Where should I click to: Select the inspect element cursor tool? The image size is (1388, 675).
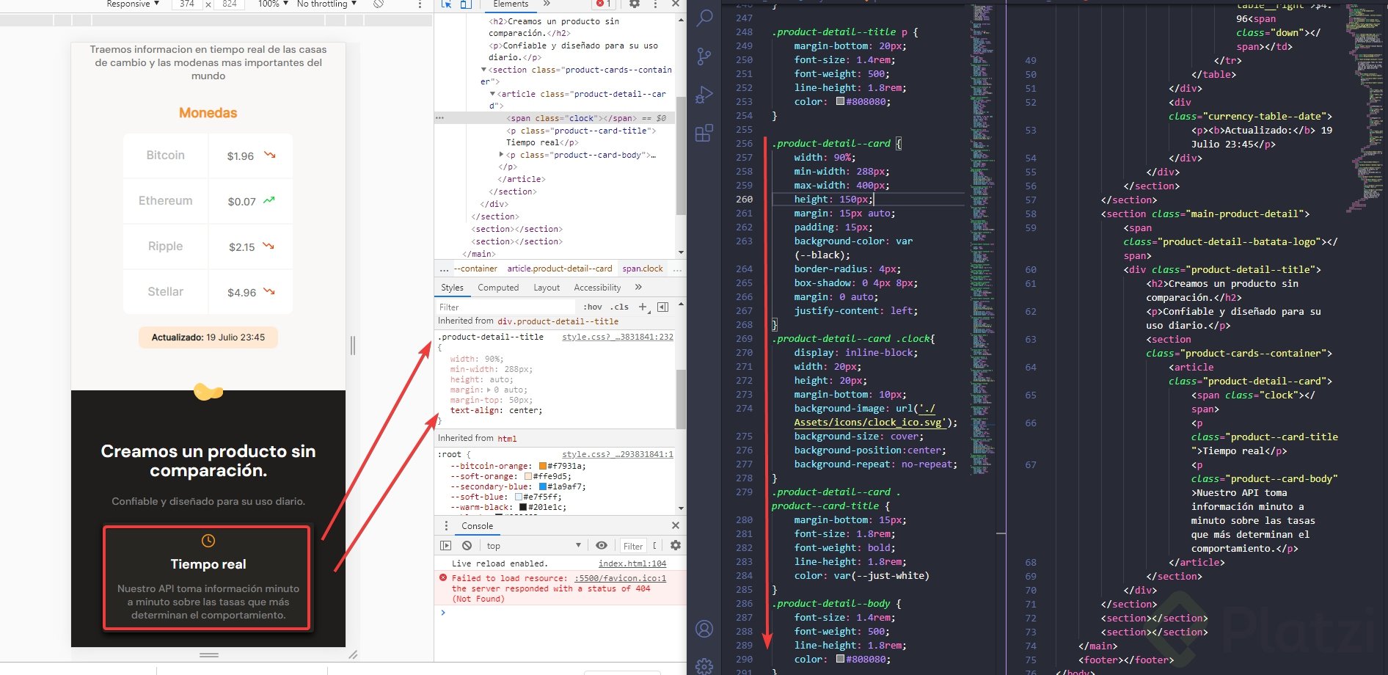pyautogui.click(x=445, y=4)
